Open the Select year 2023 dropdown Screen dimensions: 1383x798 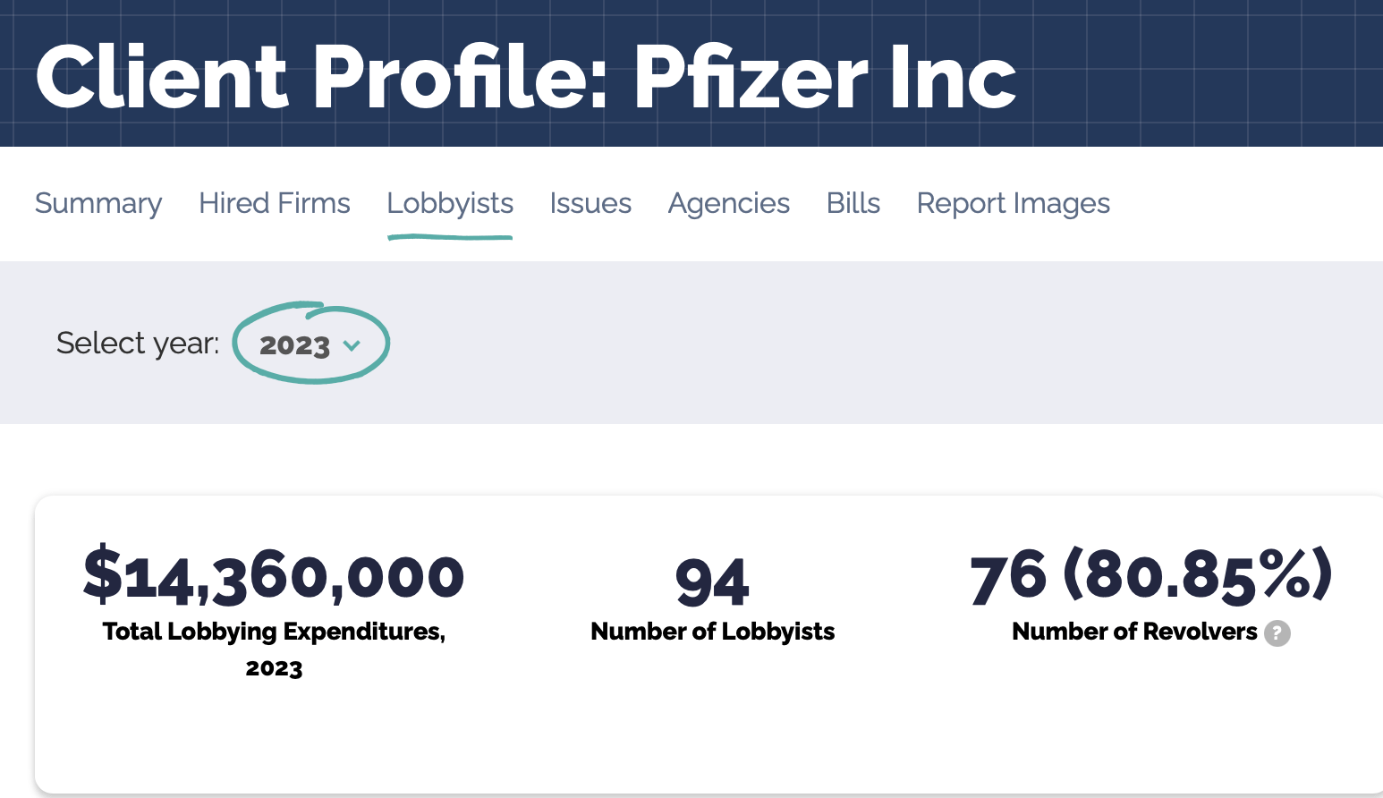point(310,344)
